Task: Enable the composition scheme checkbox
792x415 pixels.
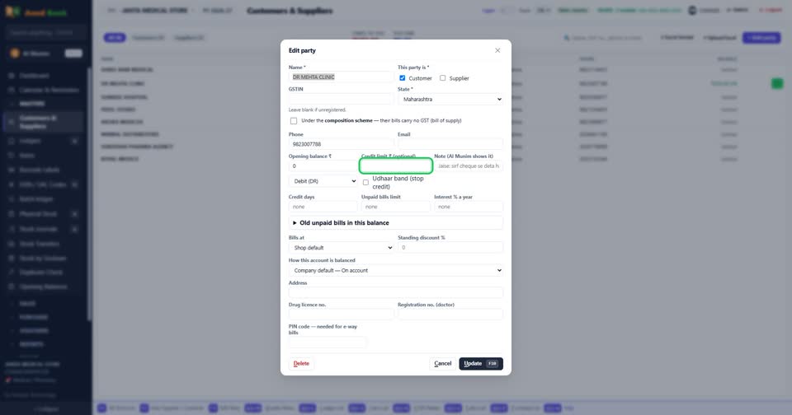Action: pos(294,121)
